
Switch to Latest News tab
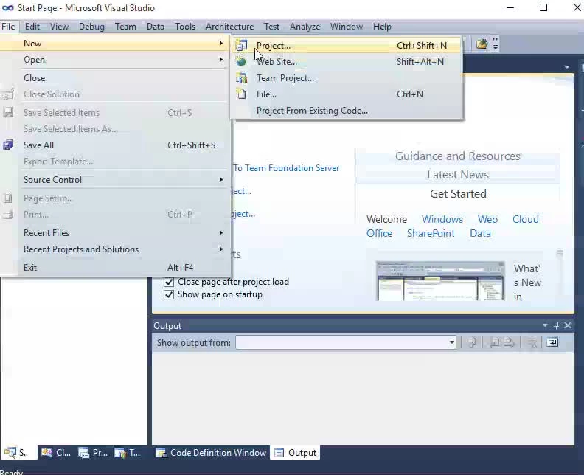pos(458,175)
